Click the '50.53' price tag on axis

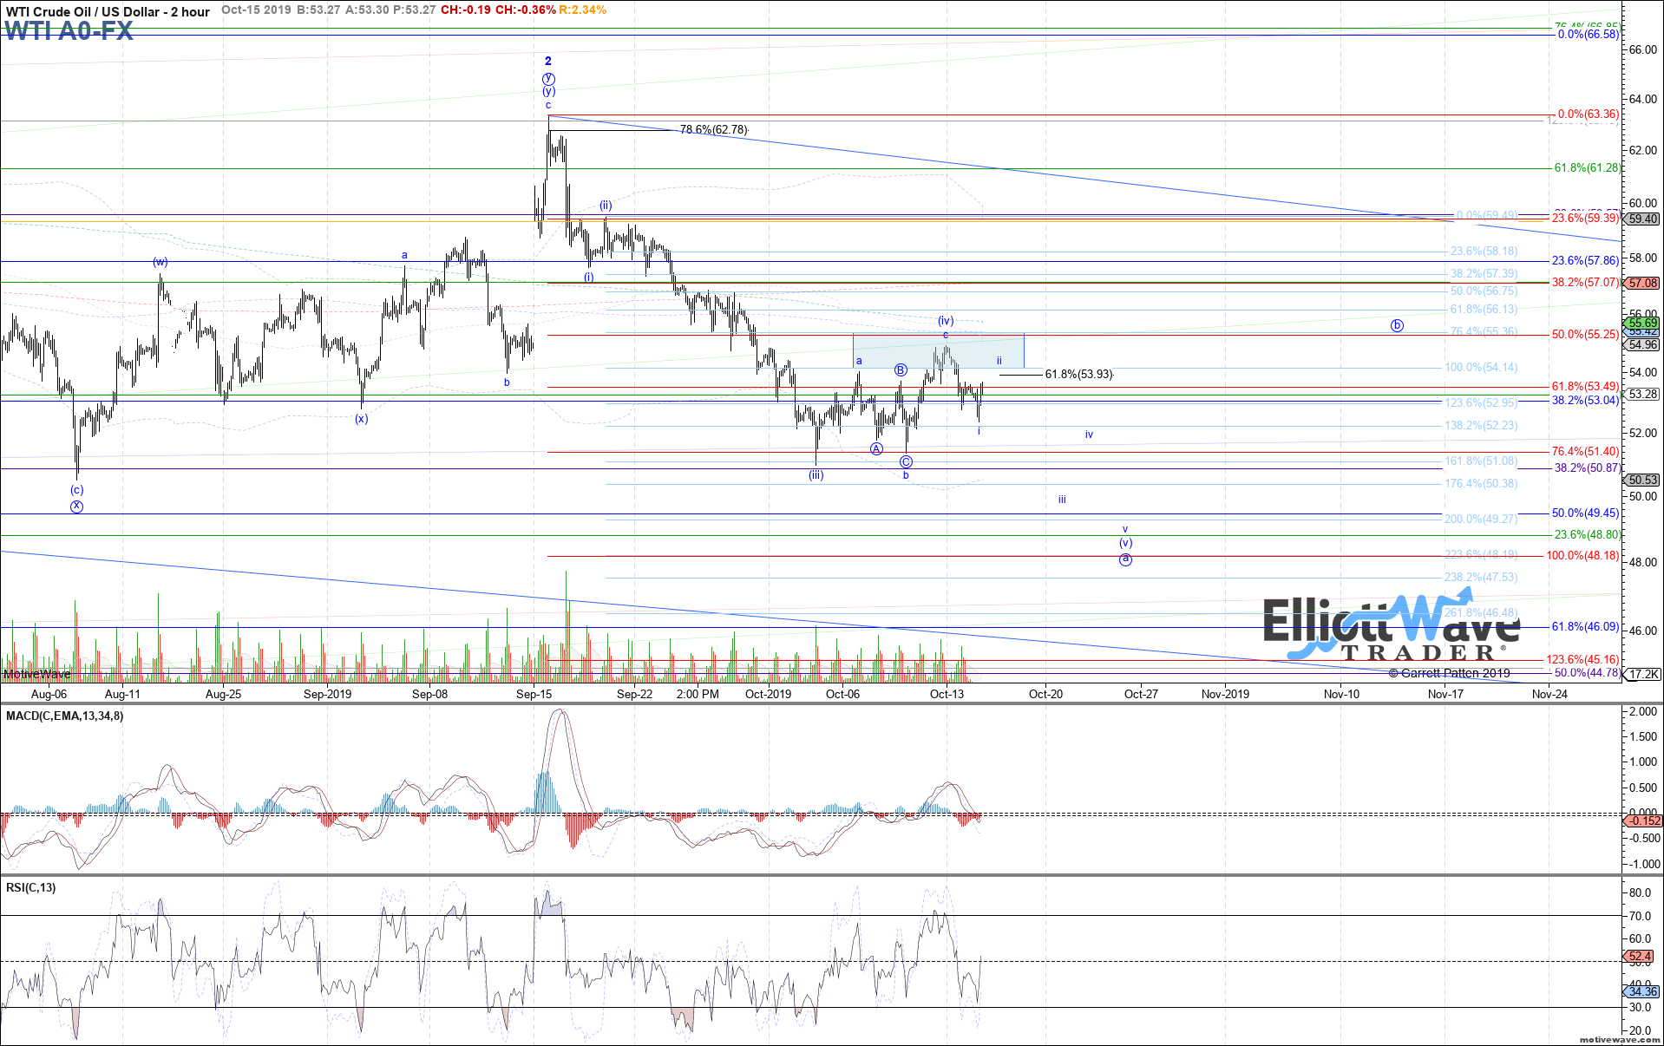[1642, 480]
